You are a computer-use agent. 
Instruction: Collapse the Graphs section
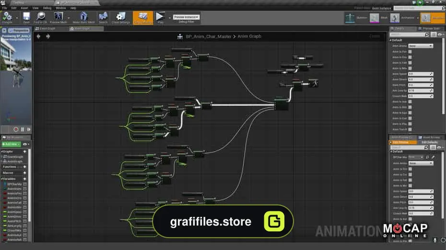click(2, 152)
